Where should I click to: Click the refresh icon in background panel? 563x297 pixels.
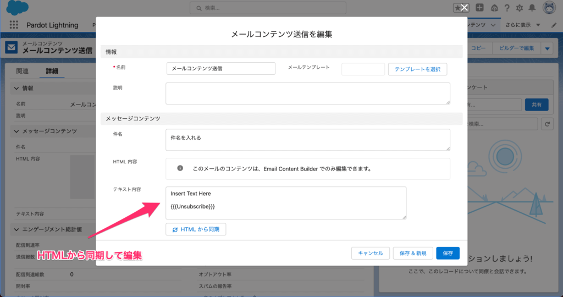547,124
